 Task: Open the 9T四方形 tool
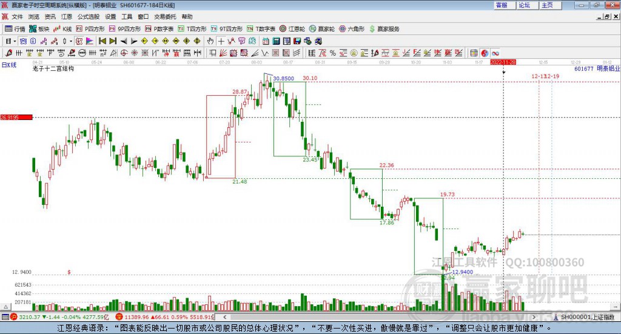pos(227,29)
